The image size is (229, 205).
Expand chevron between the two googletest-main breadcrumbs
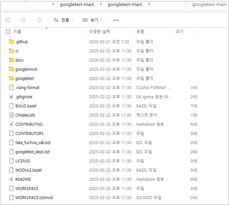[101, 4]
